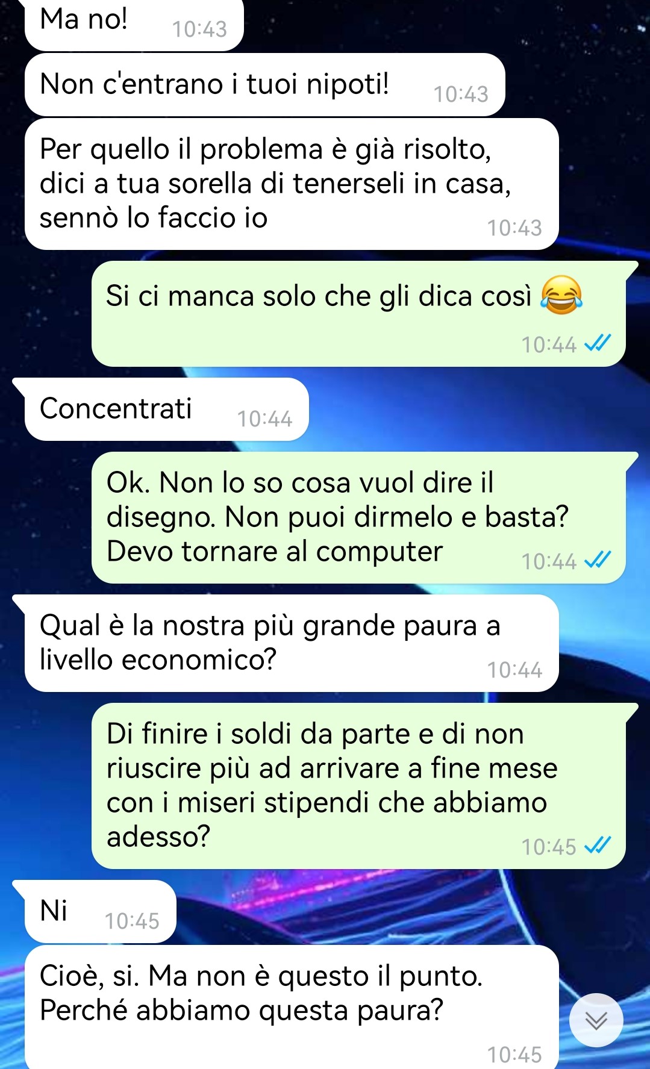Viewport: 650px width, 1069px height.
Task: Tap 'Si ci manca solo che gli dica così' message
Action: [x=358, y=314]
